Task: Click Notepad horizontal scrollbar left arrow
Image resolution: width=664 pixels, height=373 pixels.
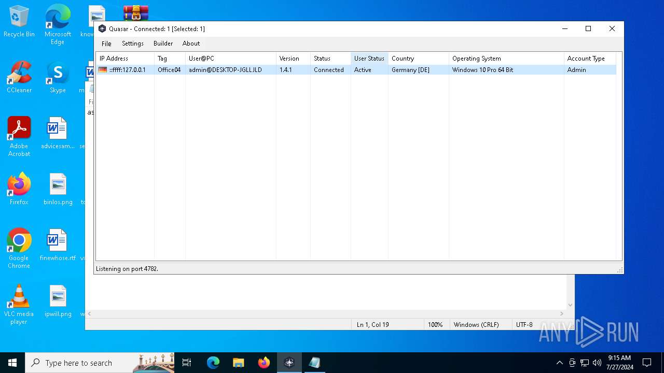Action: pyautogui.click(x=89, y=313)
